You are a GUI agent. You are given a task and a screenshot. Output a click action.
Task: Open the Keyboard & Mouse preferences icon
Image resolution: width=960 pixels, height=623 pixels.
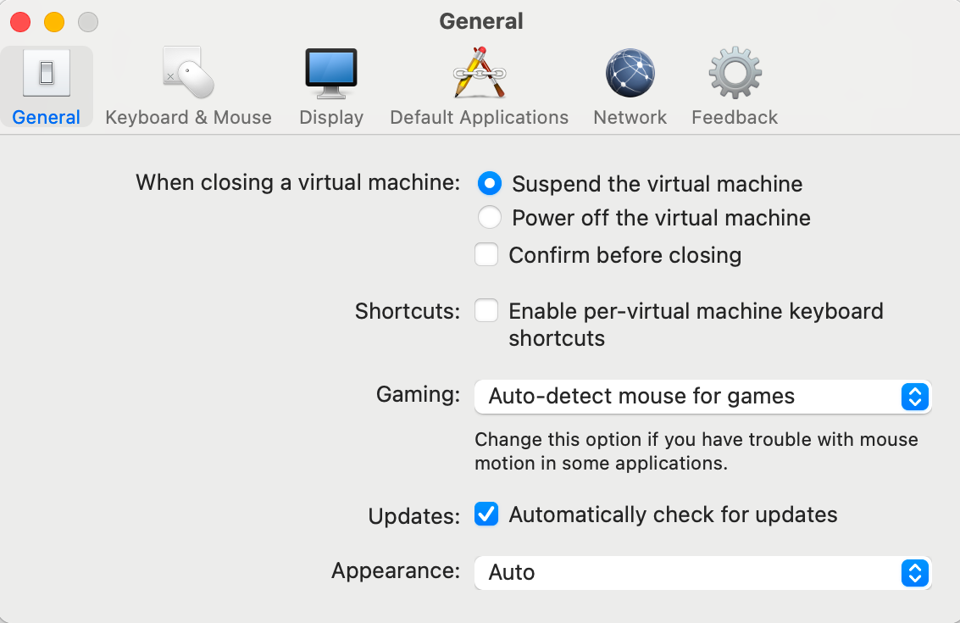[188, 72]
